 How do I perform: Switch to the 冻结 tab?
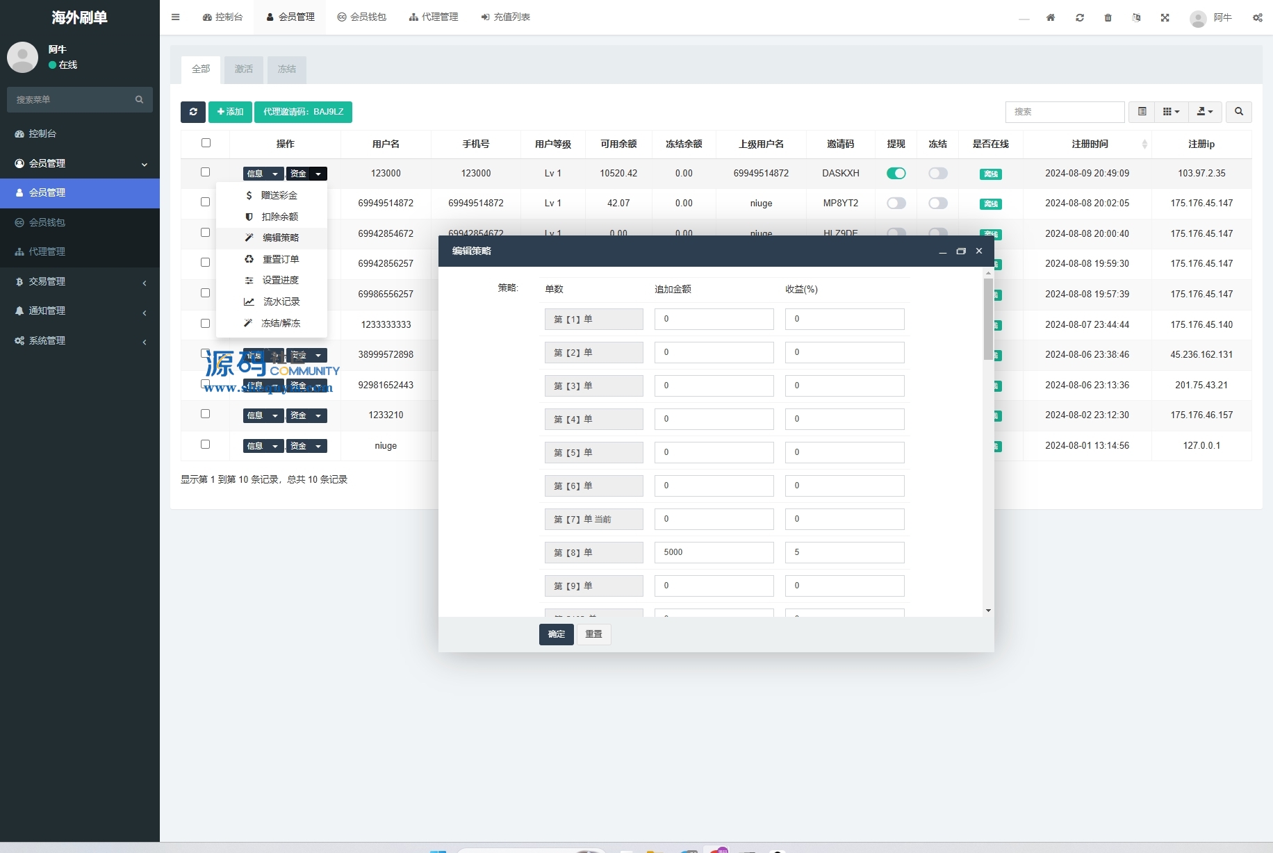click(287, 69)
